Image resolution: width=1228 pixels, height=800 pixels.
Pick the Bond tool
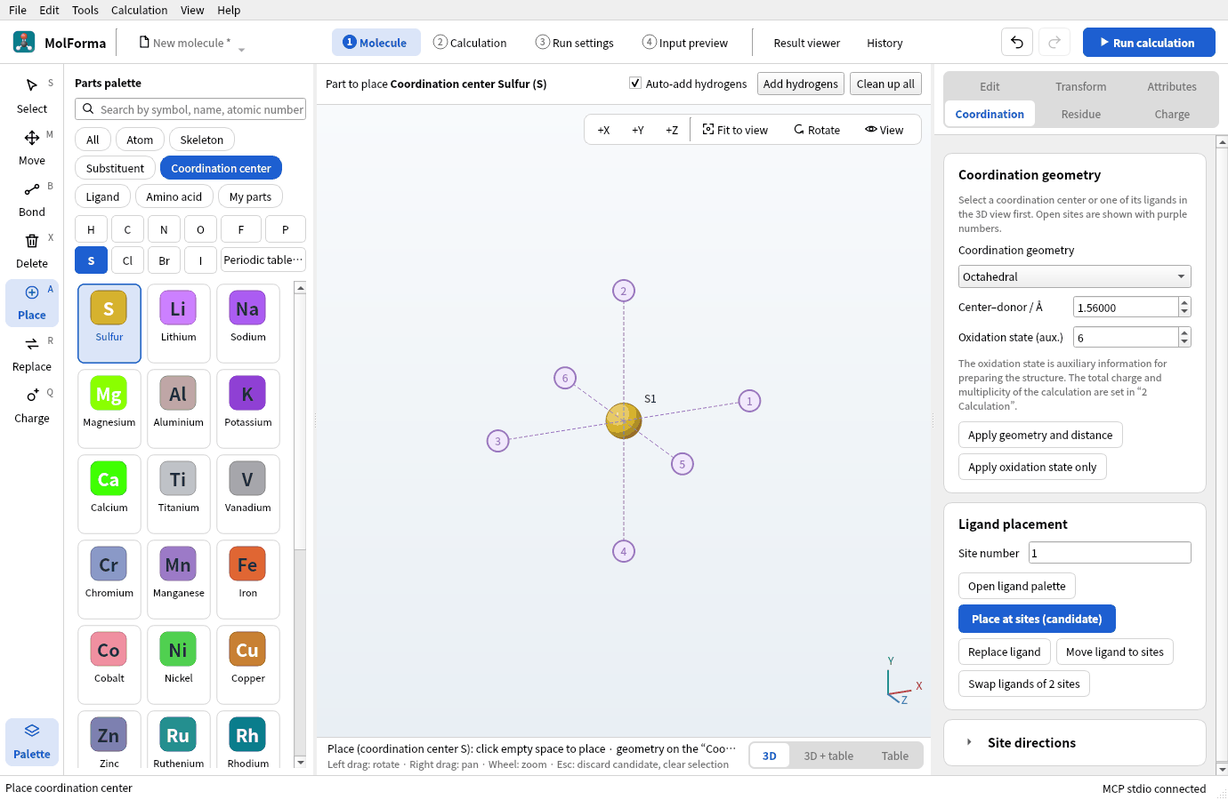click(x=32, y=199)
